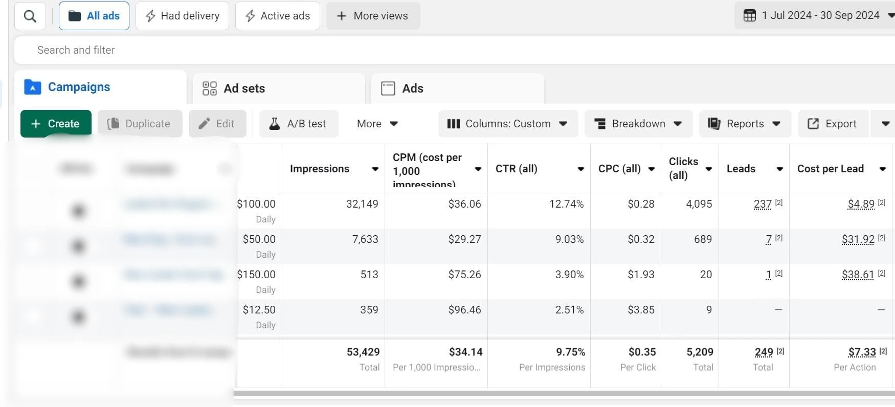Click the $38.61 cost per lead

pos(858,275)
